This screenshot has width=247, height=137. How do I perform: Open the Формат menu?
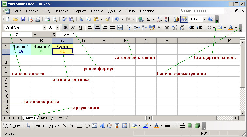pyautogui.click(x=80, y=11)
